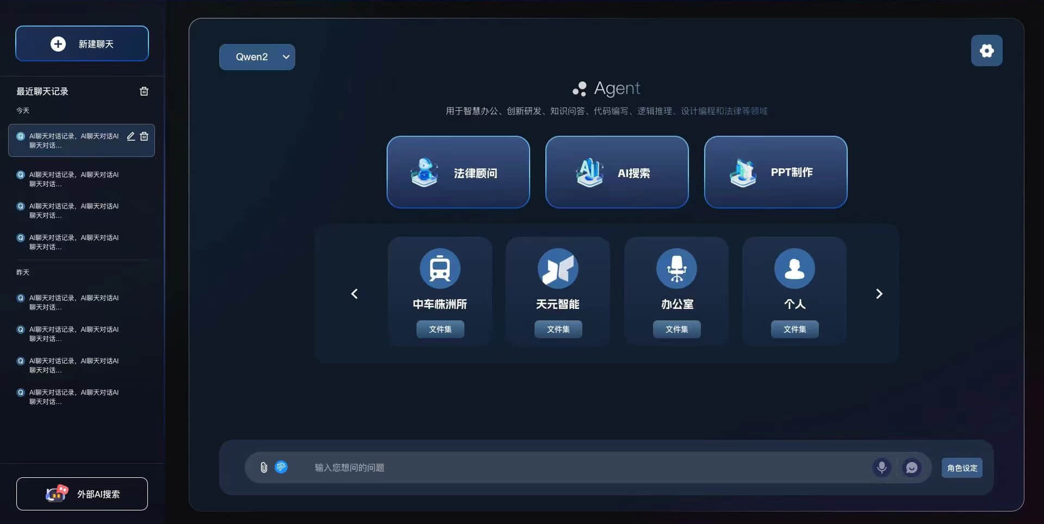This screenshot has width=1044, height=524.
Task: Open the 角色设定 role settings
Action: [961, 468]
